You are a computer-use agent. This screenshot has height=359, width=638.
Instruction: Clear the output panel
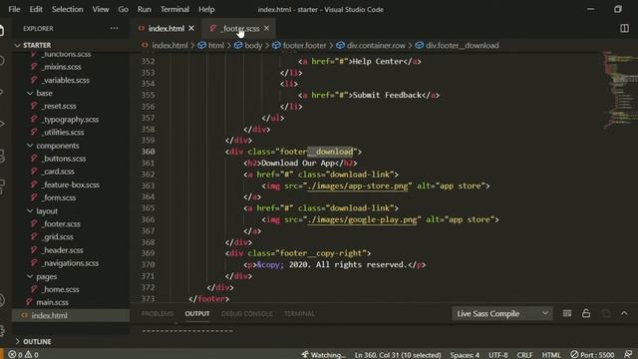pos(567,313)
